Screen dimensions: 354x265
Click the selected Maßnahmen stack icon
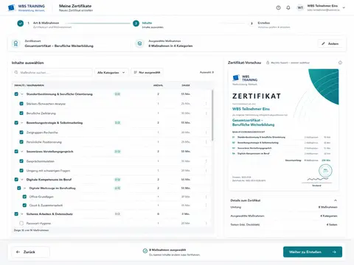pos(139,43)
